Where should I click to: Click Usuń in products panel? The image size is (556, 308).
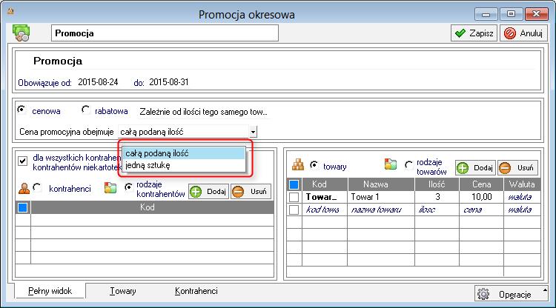[517, 168]
